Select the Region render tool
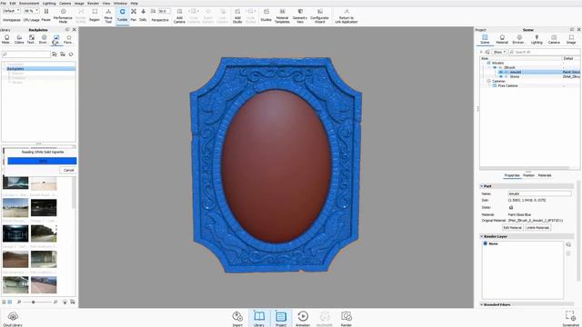Image resolution: width=582 pixels, height=327 pixels. tap(95, 15)
